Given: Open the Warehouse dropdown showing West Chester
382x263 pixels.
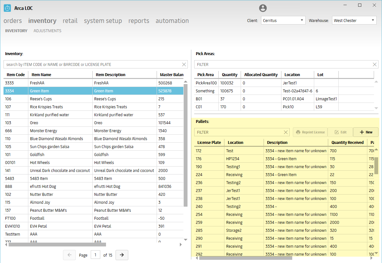Looking at the screenshot, I should pos(354,20).
